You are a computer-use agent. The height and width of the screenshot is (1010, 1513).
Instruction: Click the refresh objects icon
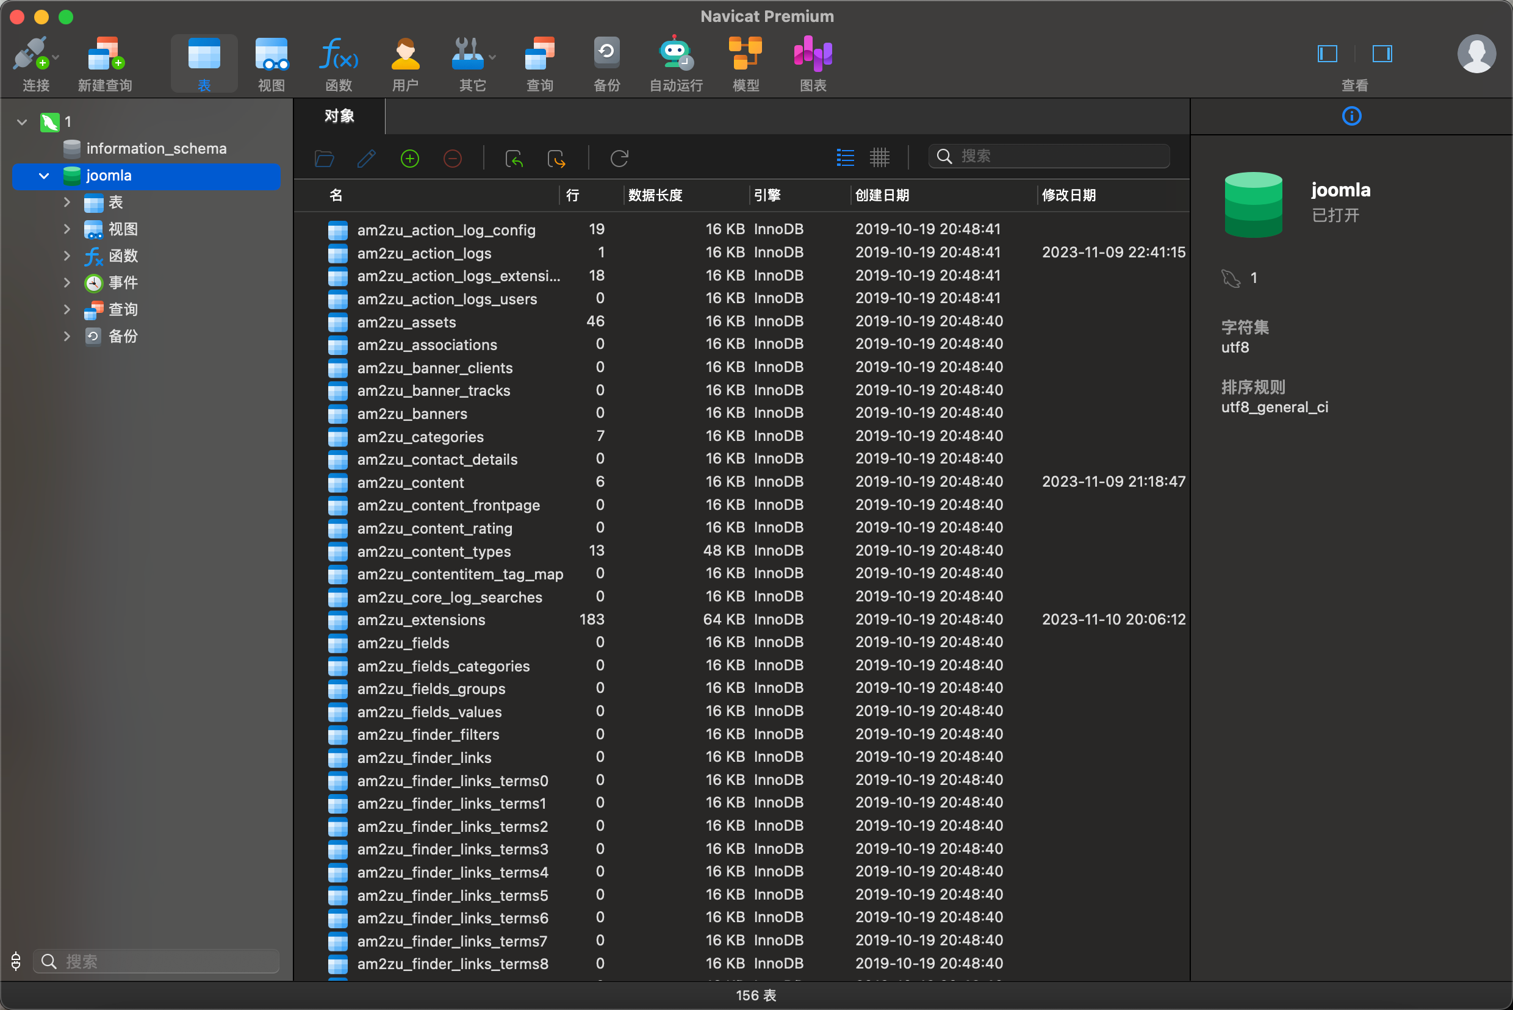click(x=619, y=159)
